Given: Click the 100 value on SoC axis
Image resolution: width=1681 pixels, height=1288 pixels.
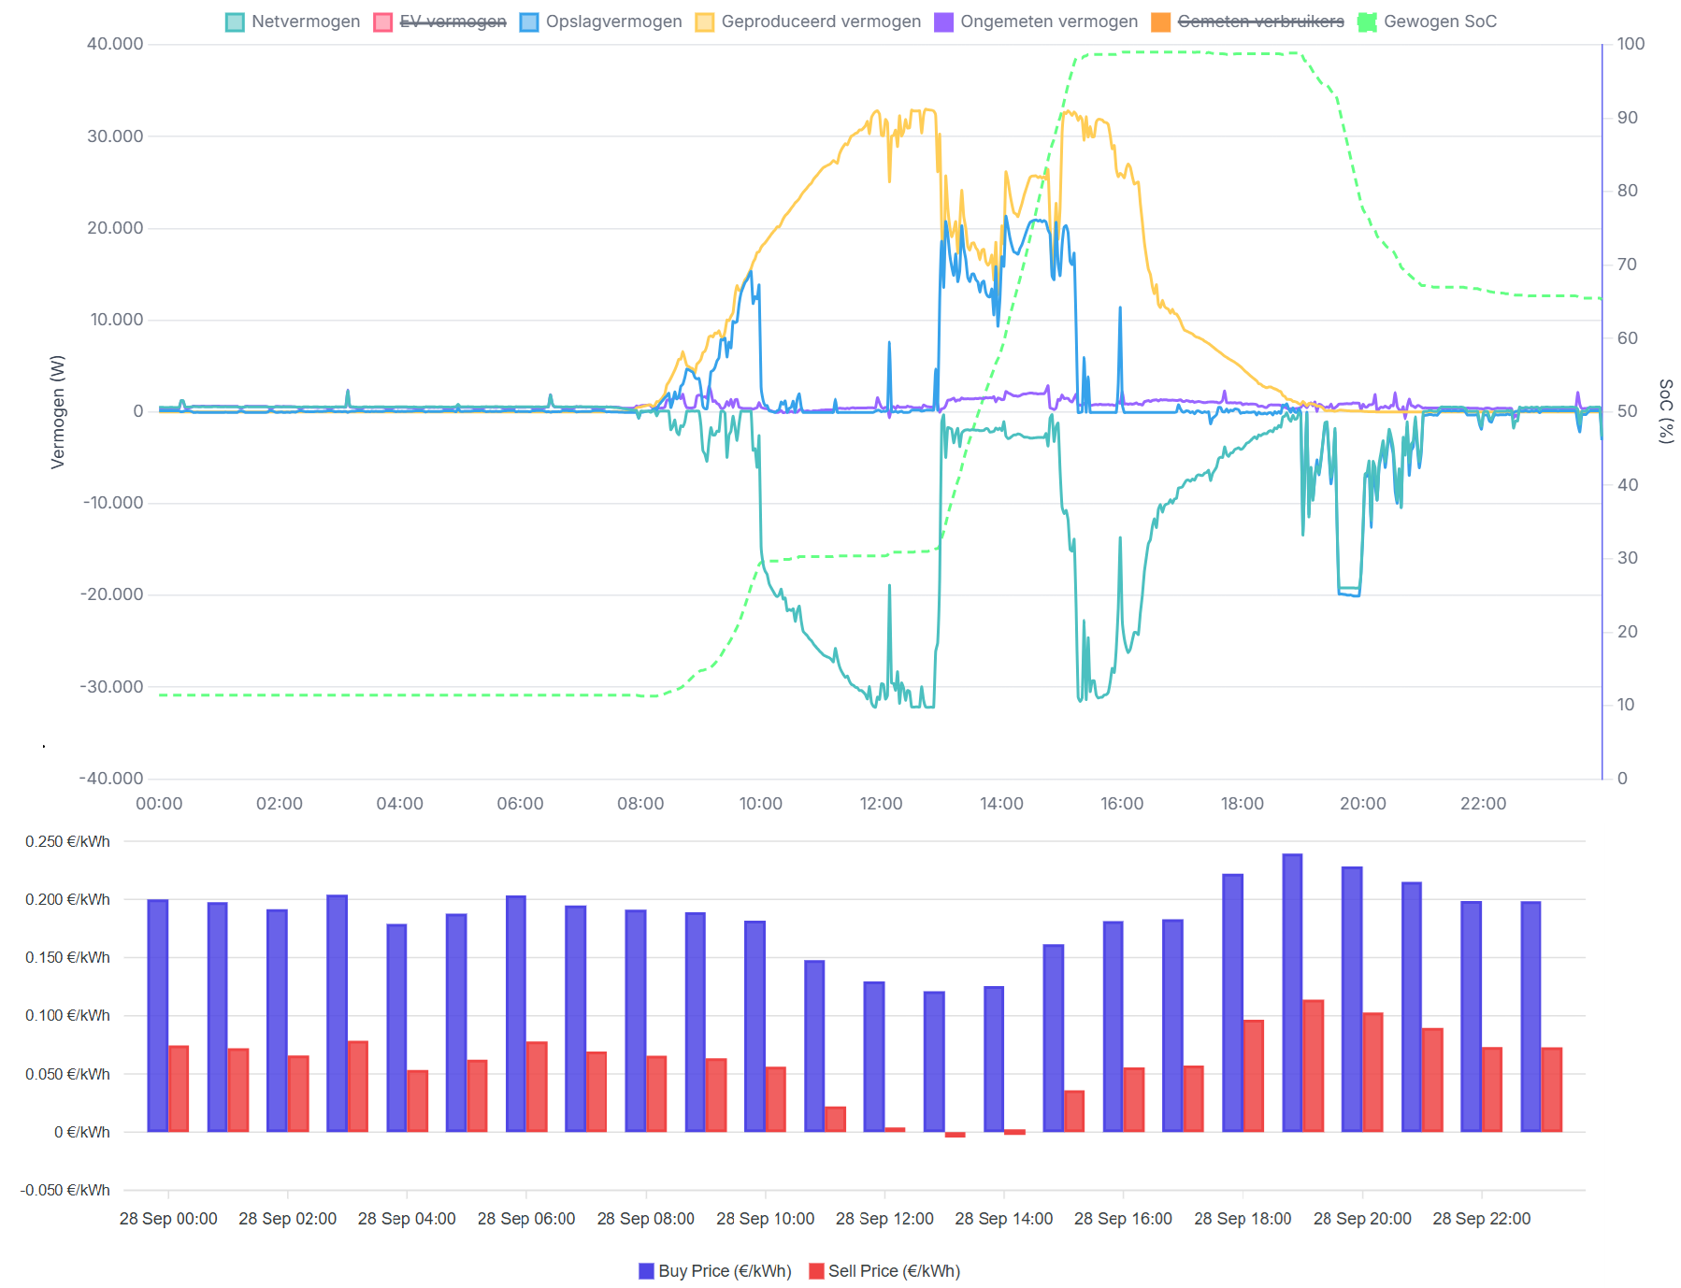Looking at the screenshot, I should click(1631, 44).
